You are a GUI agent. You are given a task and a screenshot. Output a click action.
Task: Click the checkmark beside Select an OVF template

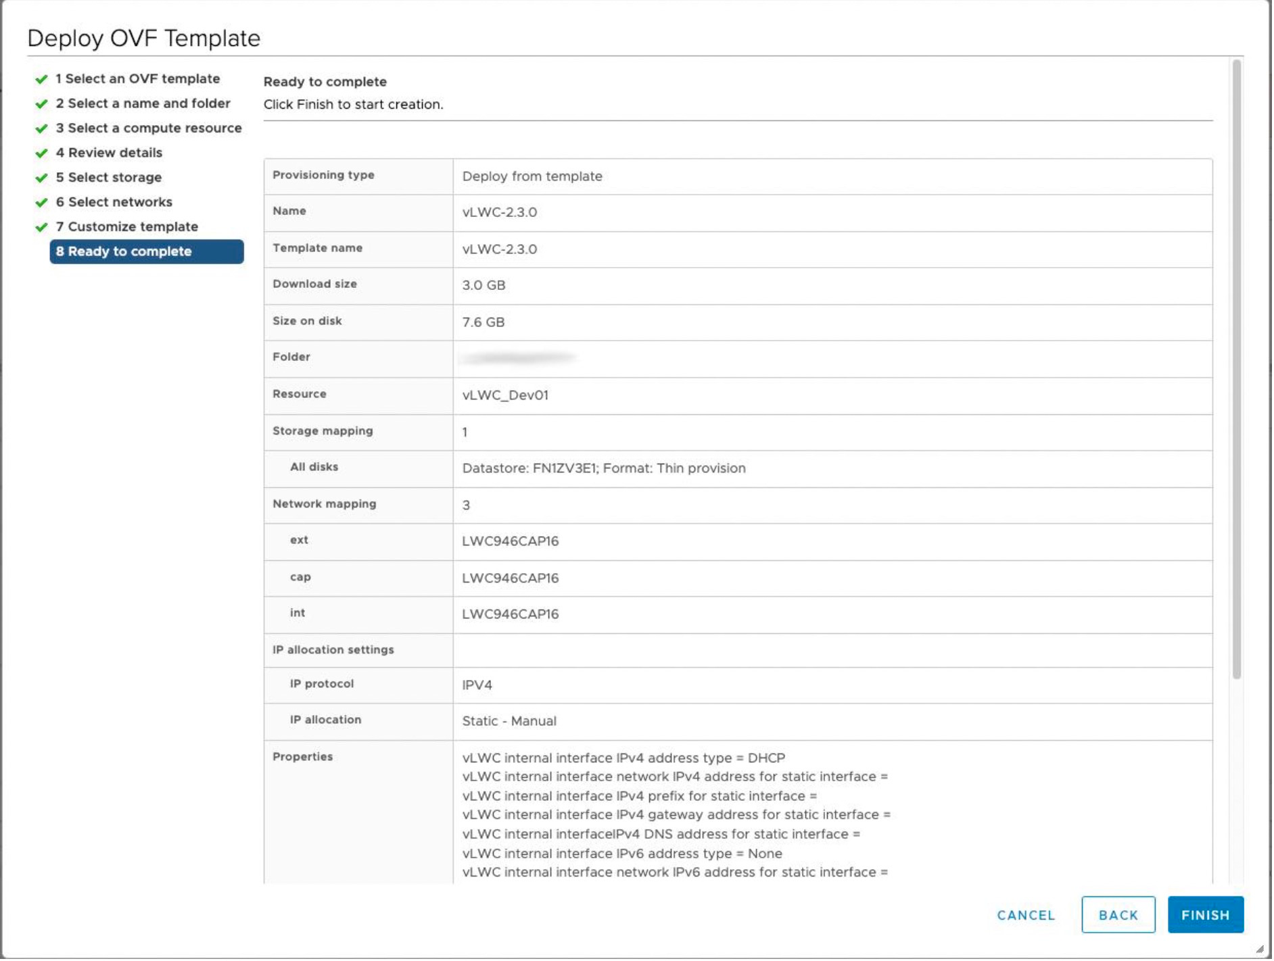[40, 79]
